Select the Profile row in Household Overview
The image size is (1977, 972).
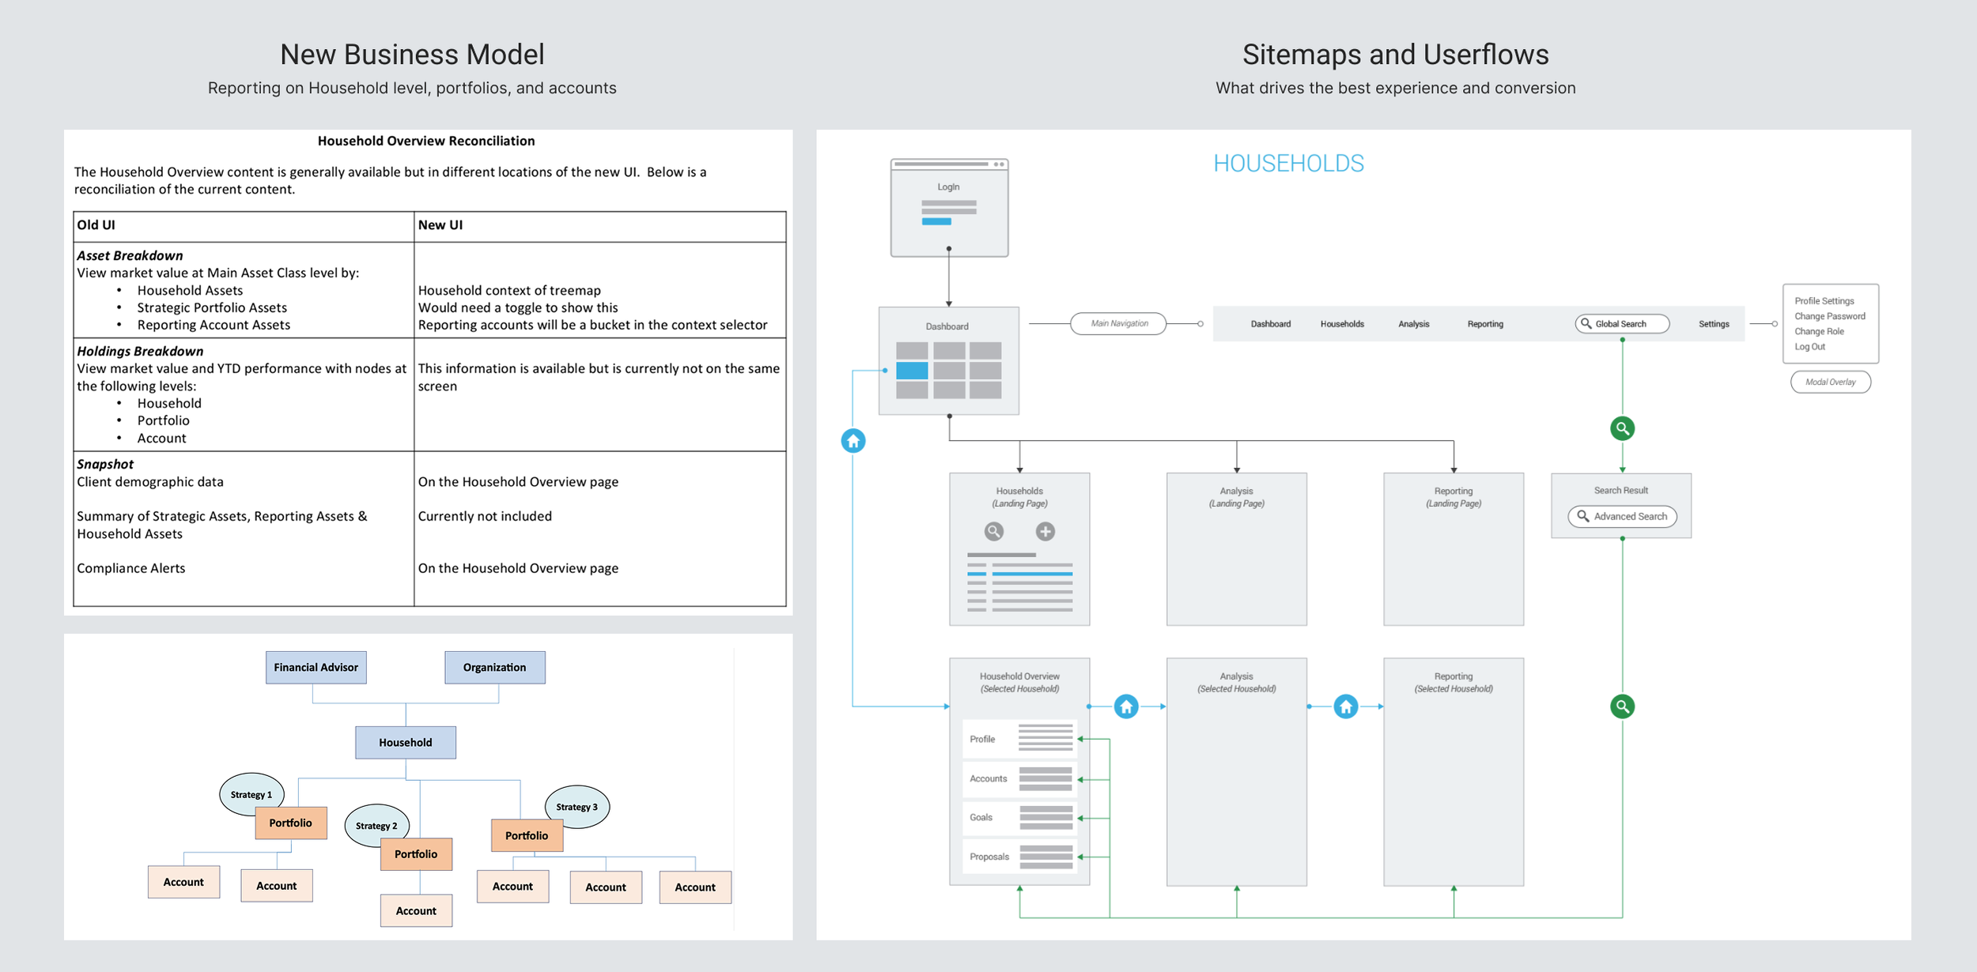tap(1019, 739)
